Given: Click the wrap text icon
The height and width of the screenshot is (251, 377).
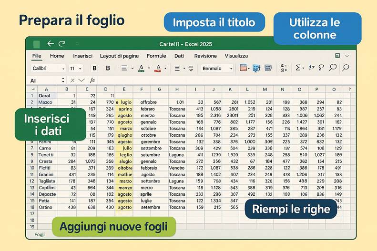Looking at the screenshot, I should pos(191,69).
